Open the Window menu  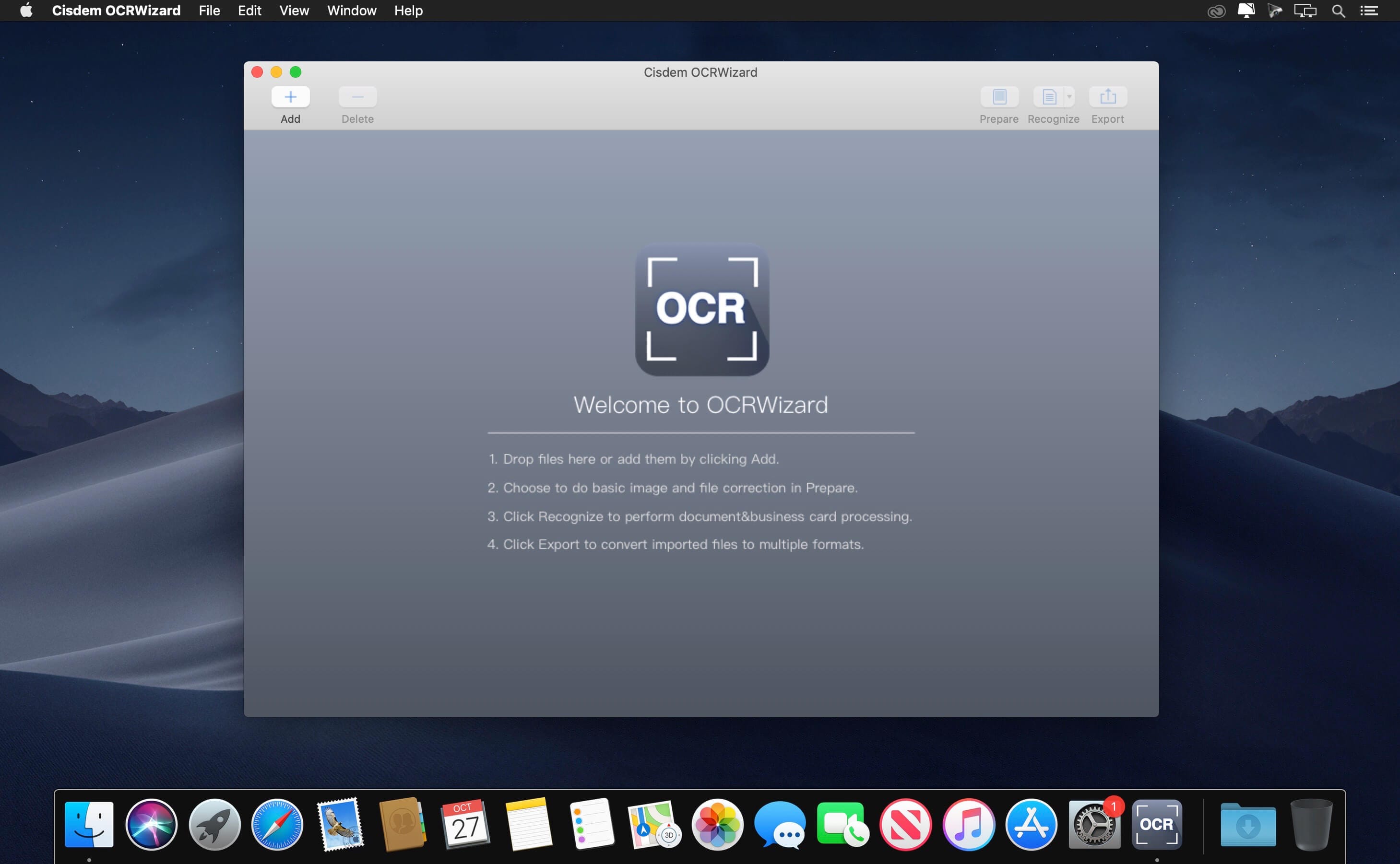(352, 10)
